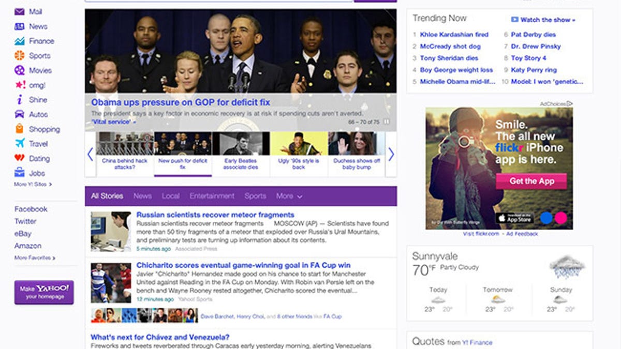Open the Travel airplane icon
621x349 pixels.
pos(19,144)
